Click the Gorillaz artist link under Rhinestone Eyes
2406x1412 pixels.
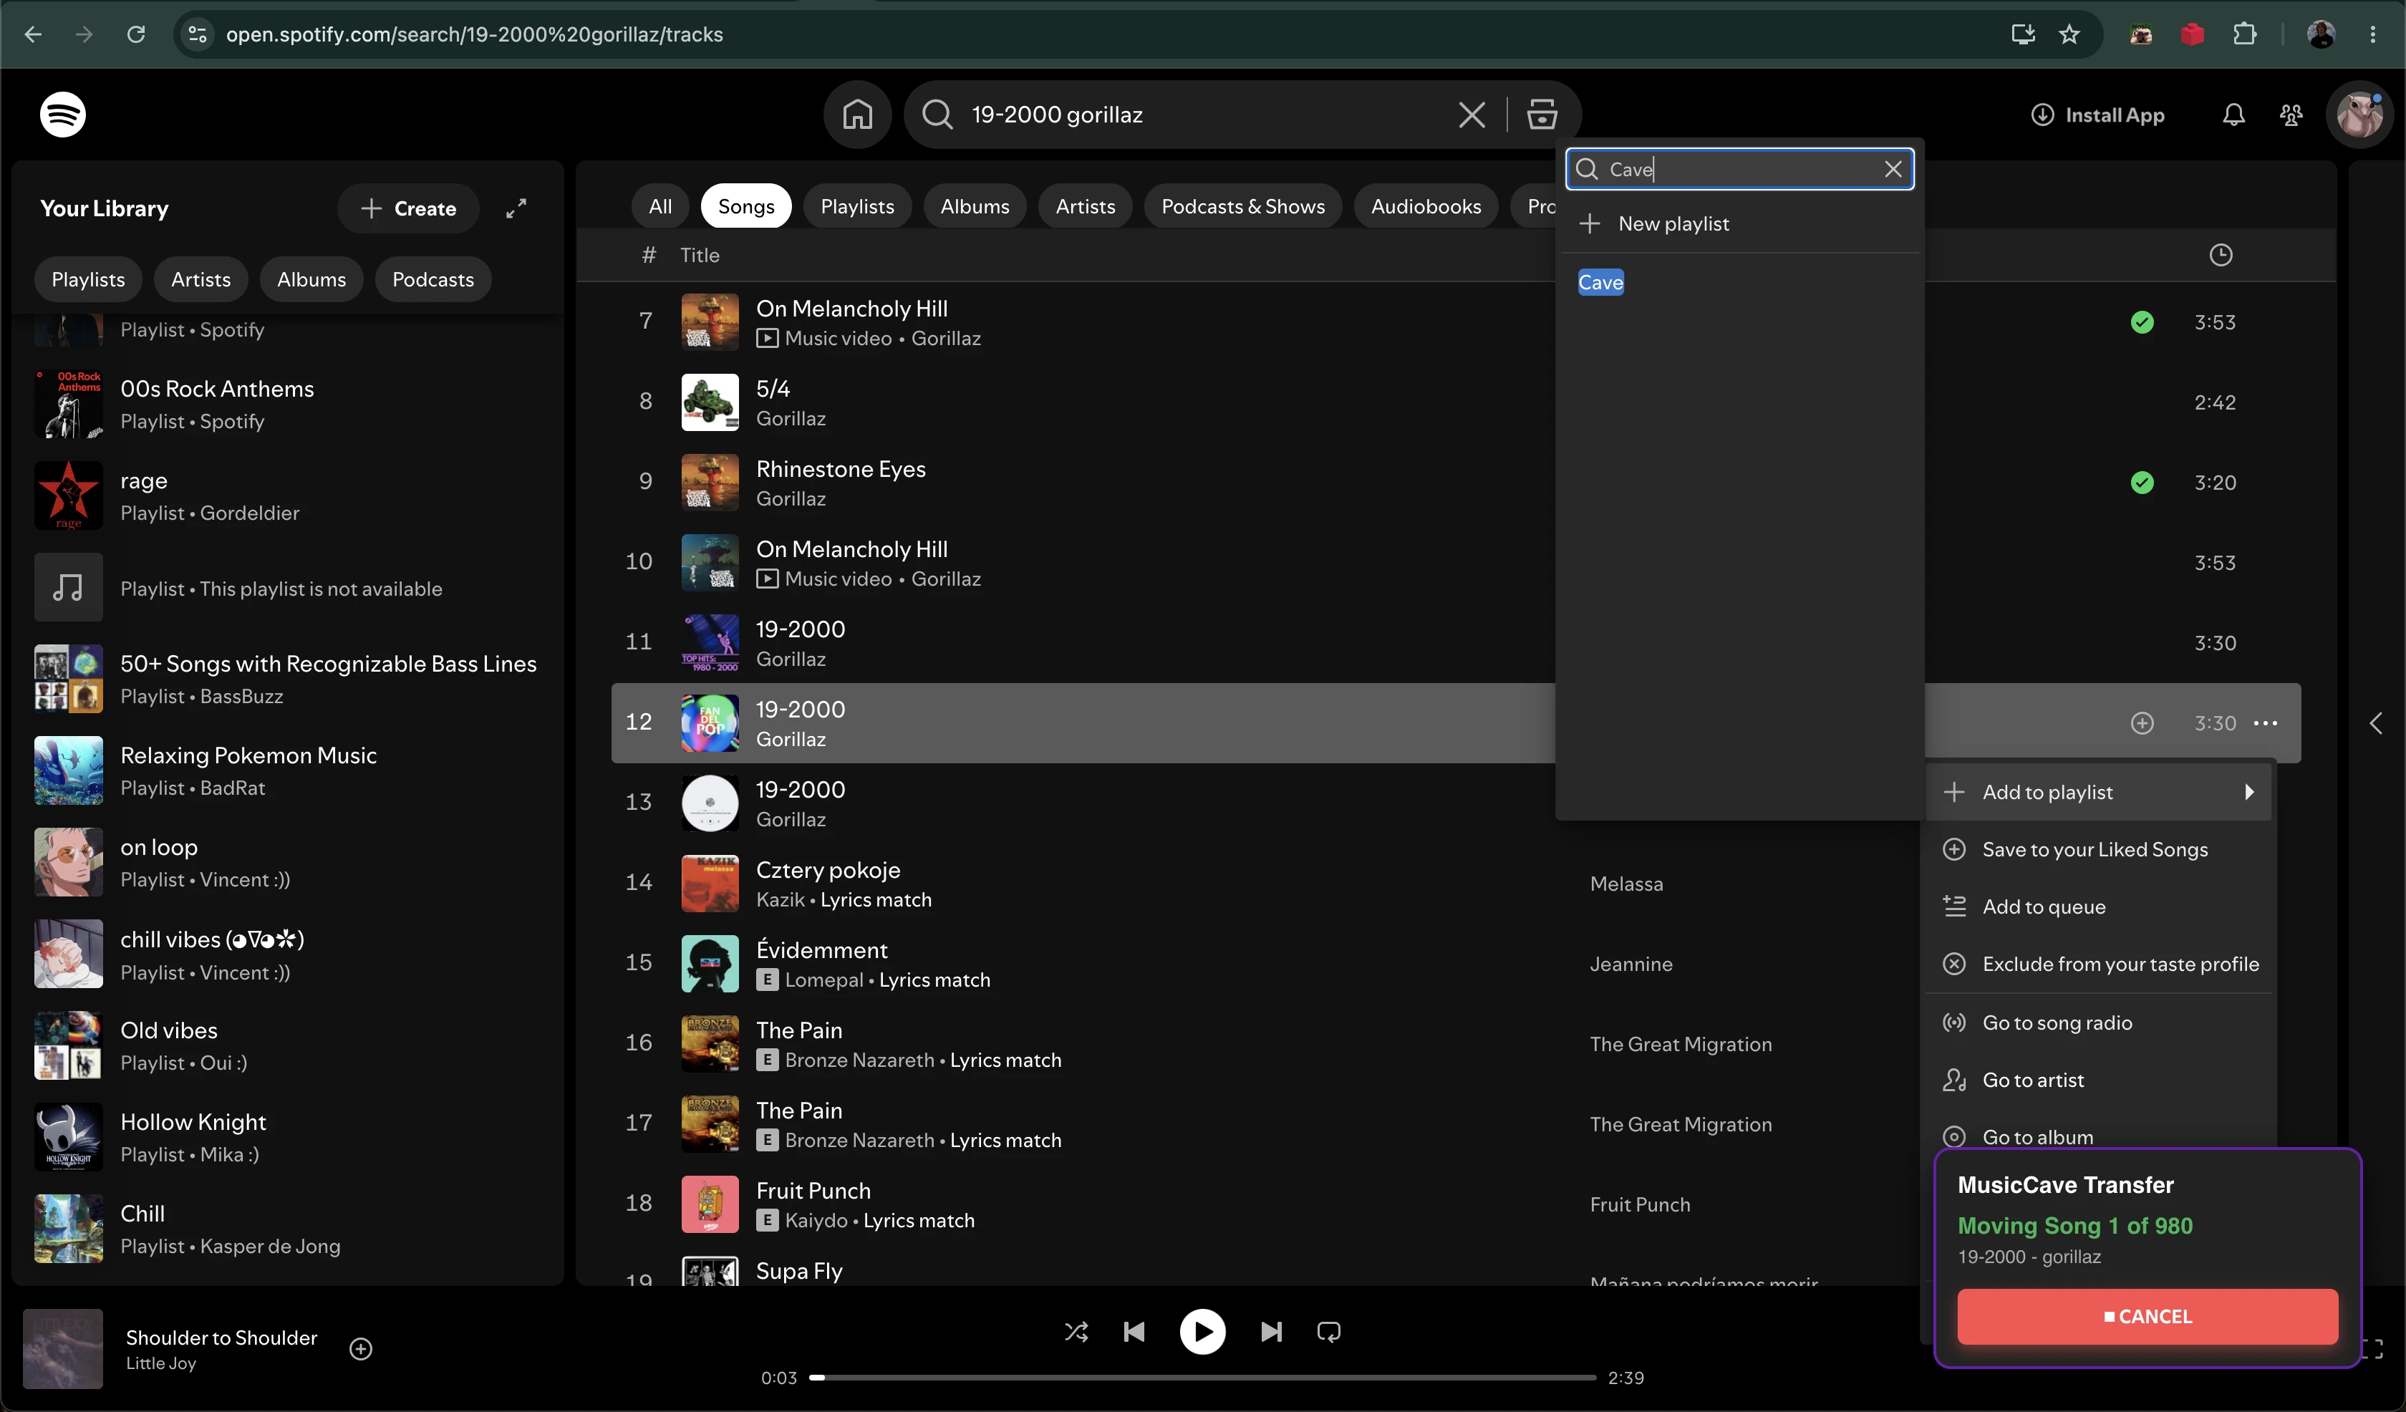point(791,499)
